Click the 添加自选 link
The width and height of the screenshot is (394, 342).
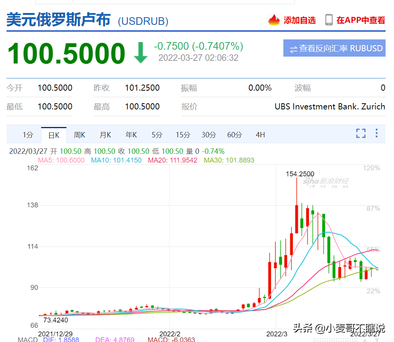click(x=299, y=20)
